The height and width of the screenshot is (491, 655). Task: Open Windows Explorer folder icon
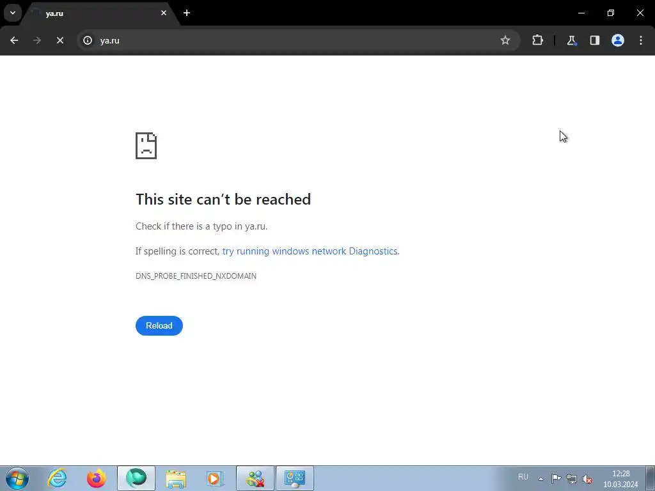pyautogui.click(x=176, y=478)
